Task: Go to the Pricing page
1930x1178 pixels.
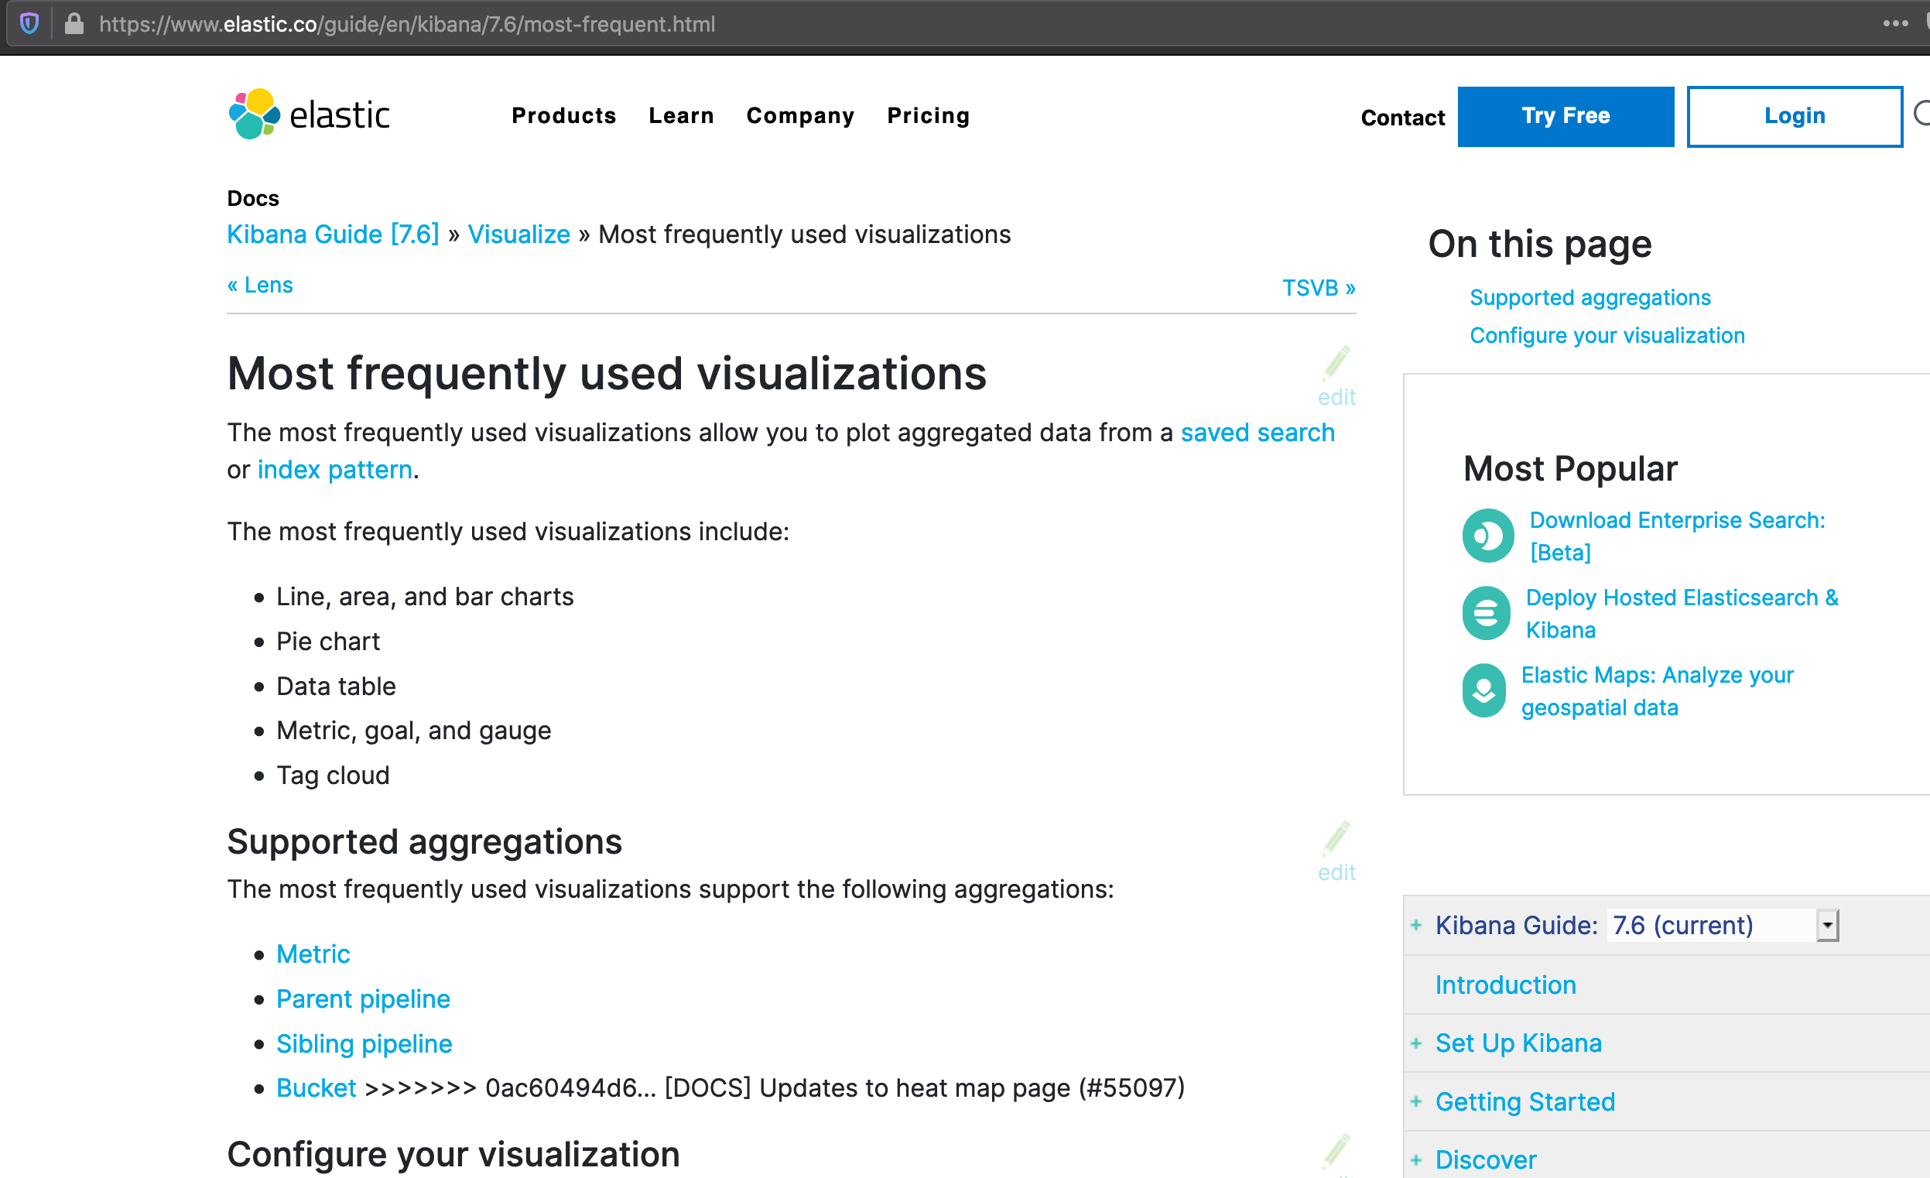Action: pyautogui.click(x=928, y=116)
